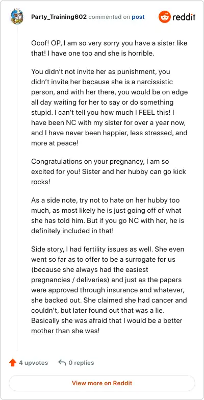Viewport: 204px width, 400px height.
Task: Click the paragraph starting "Side story"
Action: click(x=109, y=290)
